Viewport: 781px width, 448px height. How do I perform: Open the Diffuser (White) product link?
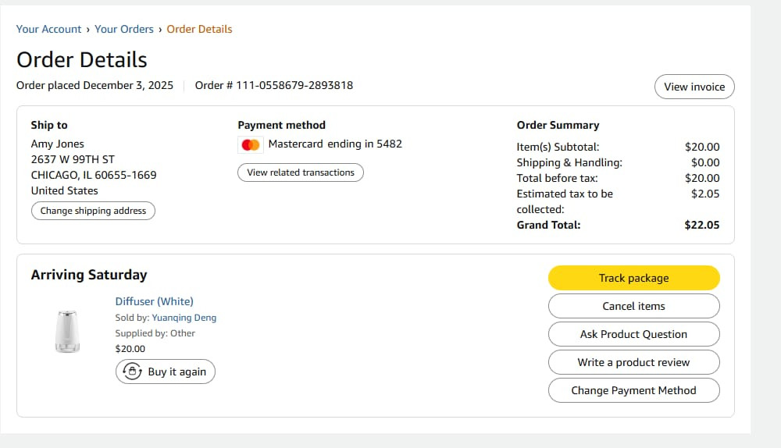pos(154,301)
